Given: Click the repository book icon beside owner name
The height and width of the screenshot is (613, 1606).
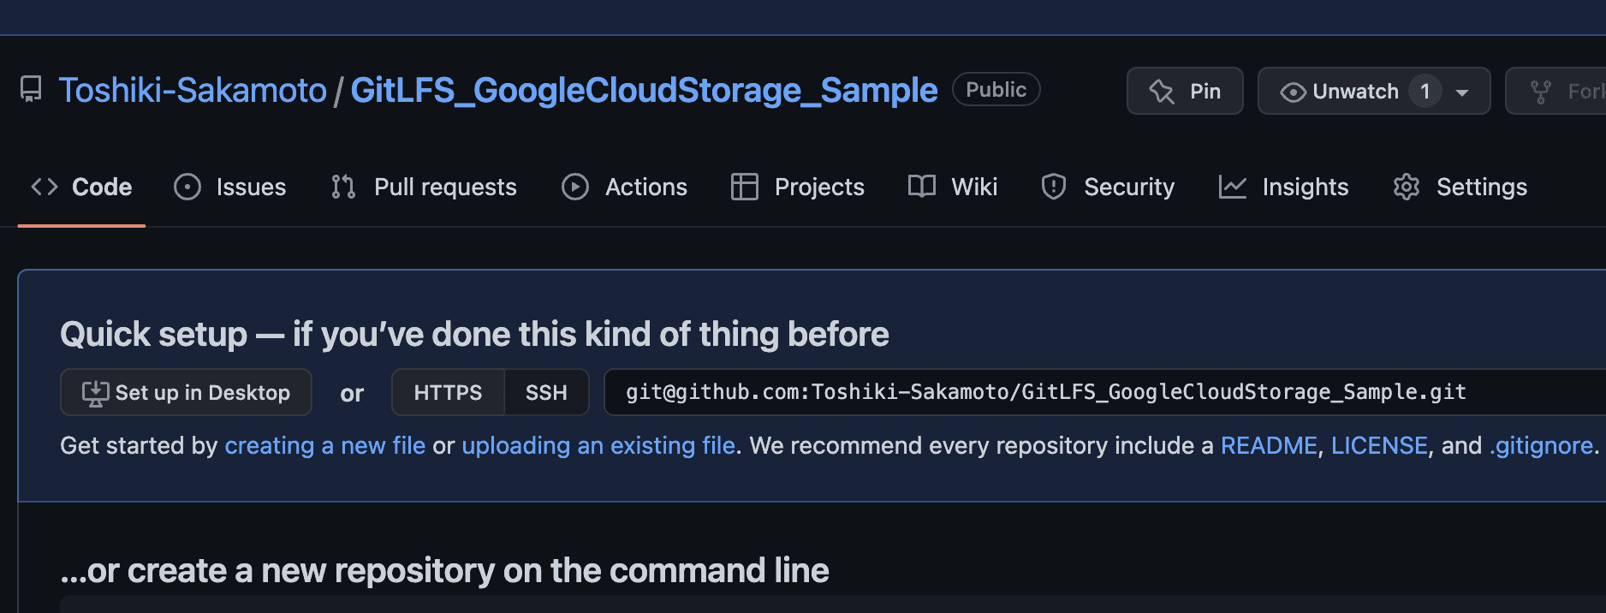Looking at the screenshot, I should 31,89.
